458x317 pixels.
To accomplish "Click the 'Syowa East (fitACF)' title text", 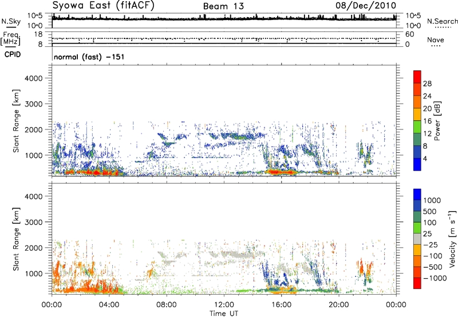I will click(x=104, y=5).
